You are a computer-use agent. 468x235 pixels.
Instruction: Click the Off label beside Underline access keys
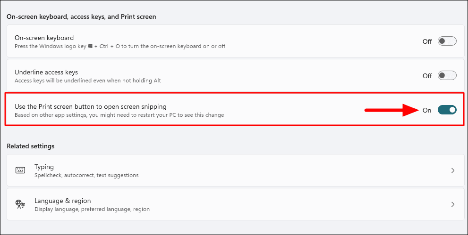click(x=427, y=76)
